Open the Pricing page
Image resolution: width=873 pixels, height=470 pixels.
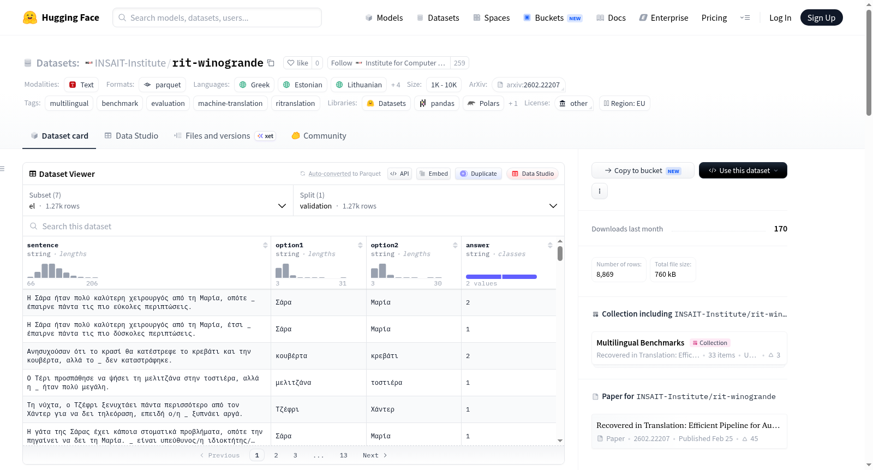714,17
